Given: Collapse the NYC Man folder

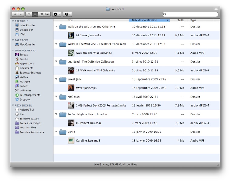Looking at the screenshot, I should (x=56, y=97).
